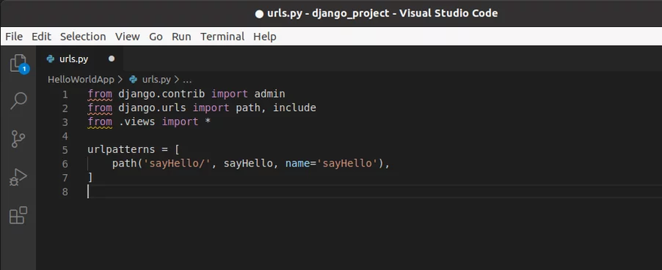Image resolution: width=662 pixels, height=270 pixels.
Task: Click the Python icon on urls.py tab
Action: [x=50, y=59]
